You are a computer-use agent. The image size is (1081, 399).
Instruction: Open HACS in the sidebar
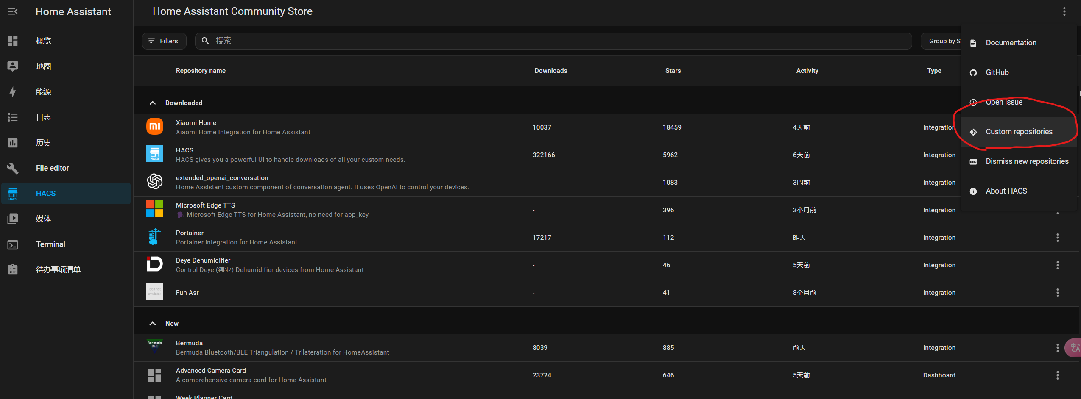coord(66,194)
